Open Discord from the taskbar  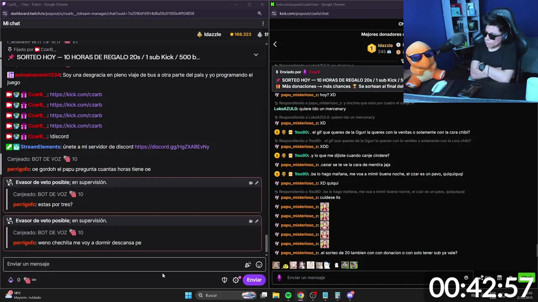[x=350, y=295]
